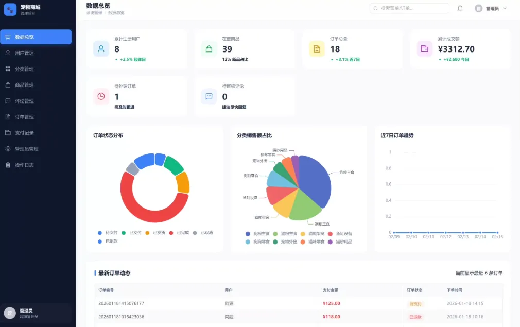Click the bag icon on 在售商品 card
520x327 pixels.
[209, 49]
